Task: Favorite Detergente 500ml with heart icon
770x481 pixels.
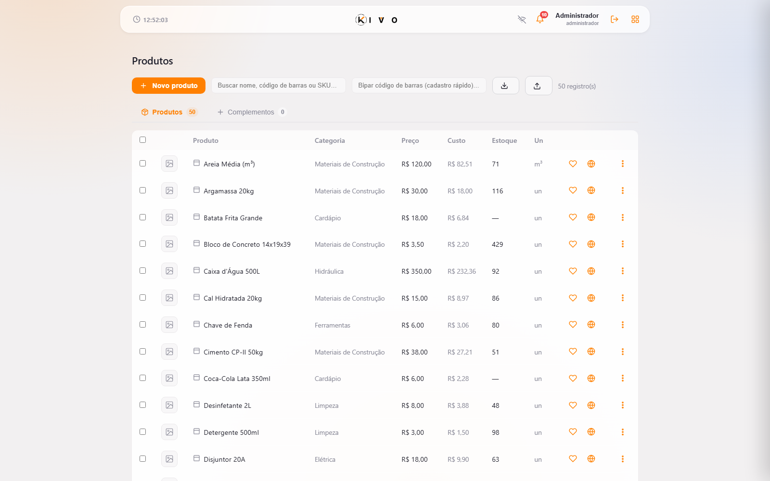Action: 573,432
